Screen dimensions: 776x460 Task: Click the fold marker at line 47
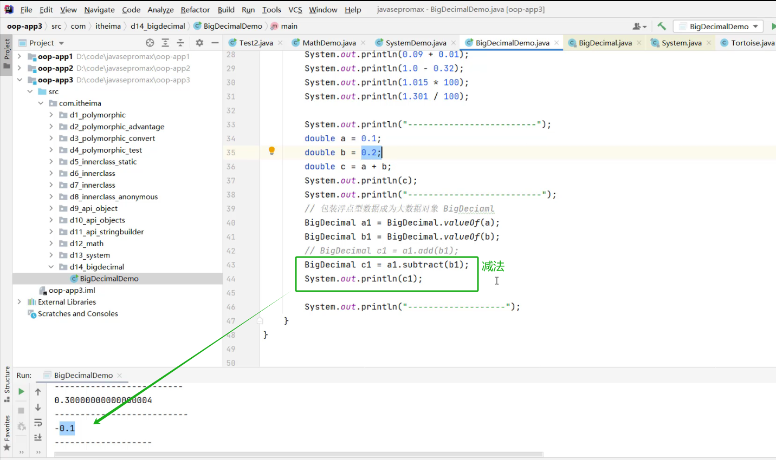click(260, 321)
